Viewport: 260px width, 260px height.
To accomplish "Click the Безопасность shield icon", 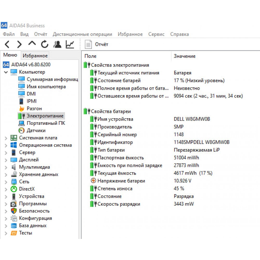I will (x=14, y=211).
